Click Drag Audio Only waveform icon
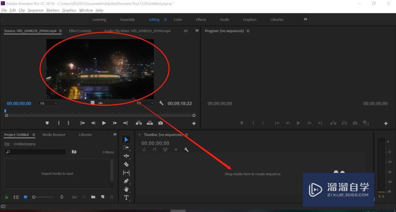396x212 pixels. coord(101,103)
